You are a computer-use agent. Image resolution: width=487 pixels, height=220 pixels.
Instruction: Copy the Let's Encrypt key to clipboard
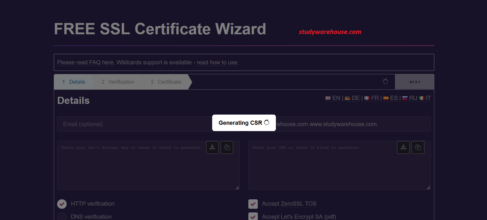tap(227, 147)
